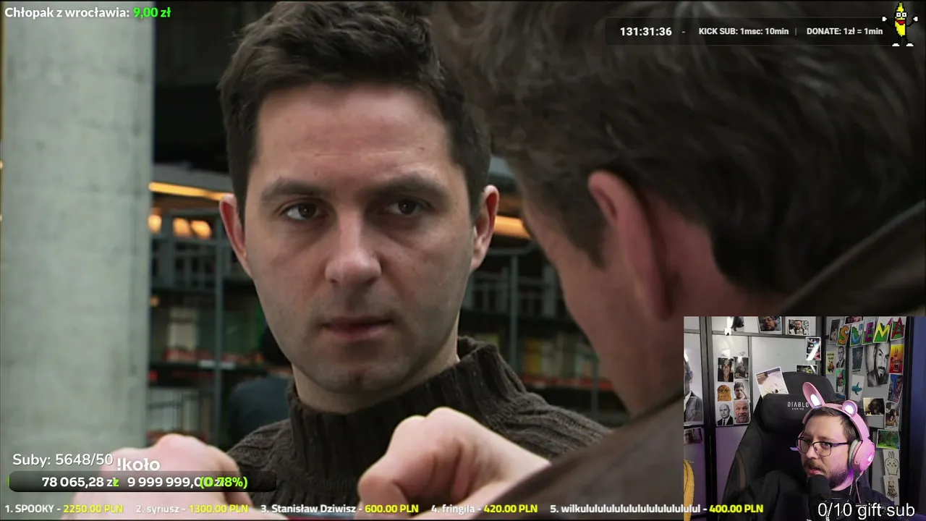Click the "!koło" command text

[x=138, y=465]
